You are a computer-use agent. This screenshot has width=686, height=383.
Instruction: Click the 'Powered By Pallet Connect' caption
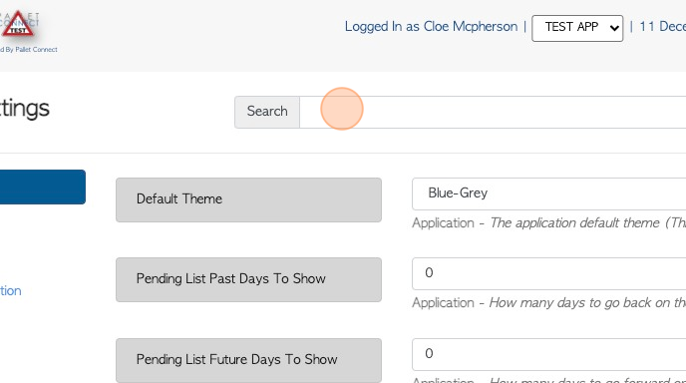(29, 50)
